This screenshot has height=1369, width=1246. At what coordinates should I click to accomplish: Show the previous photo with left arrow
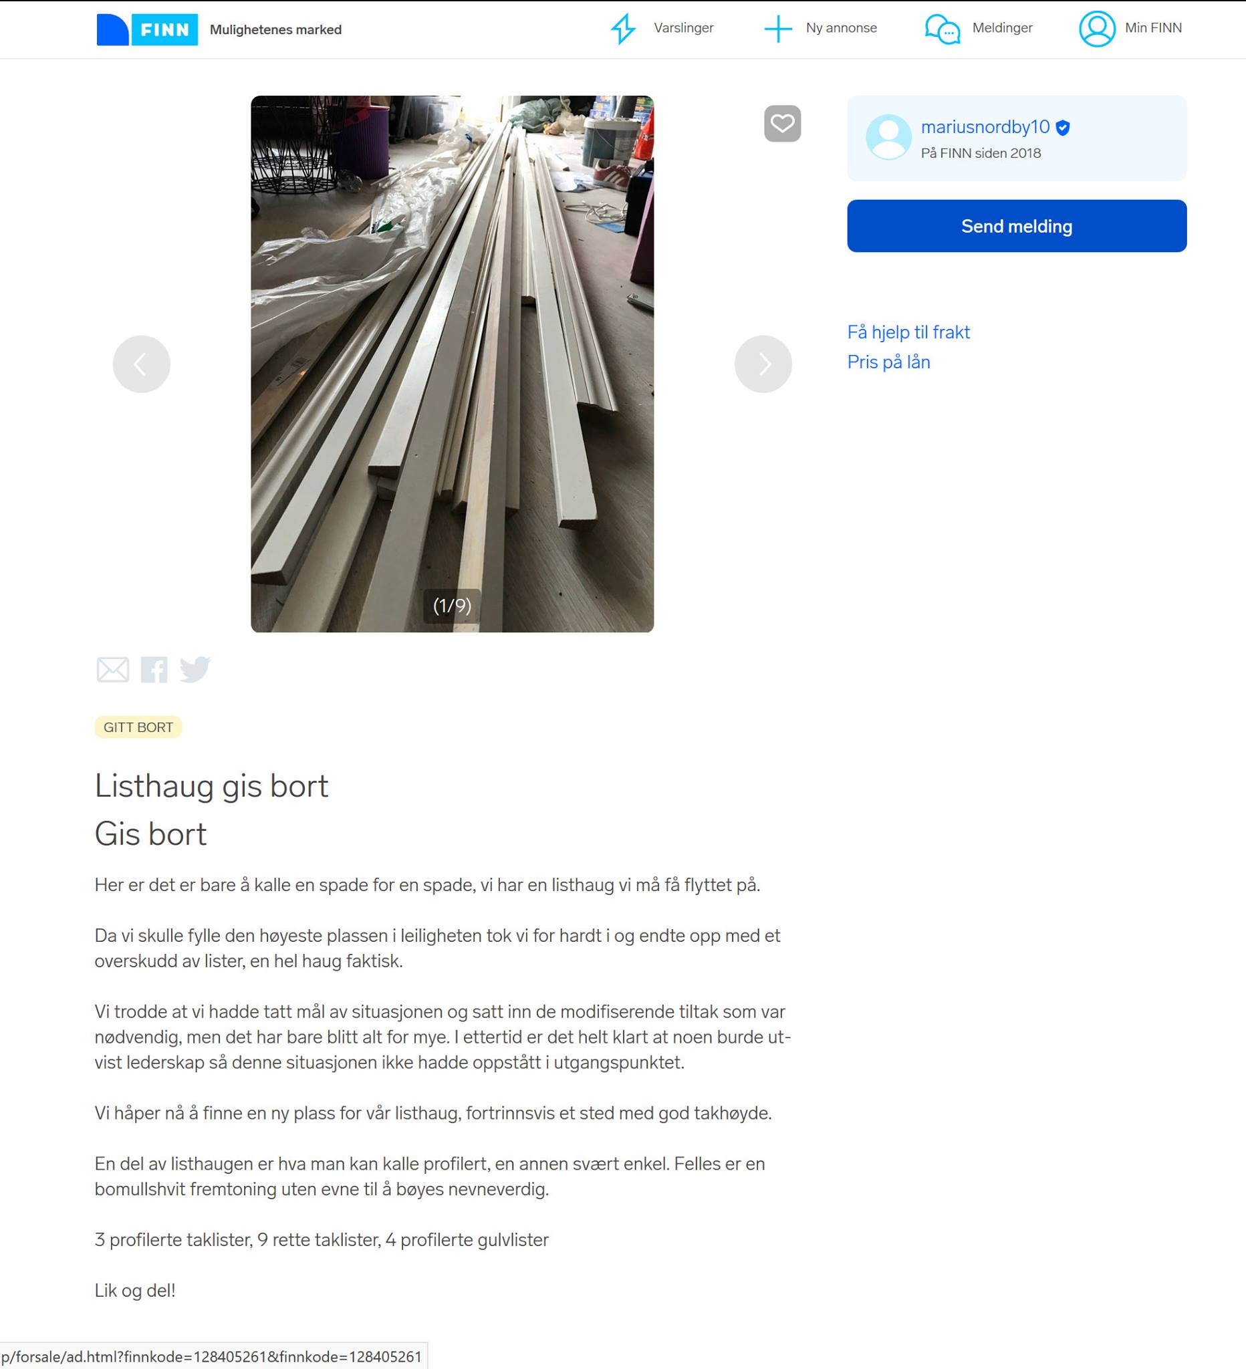(141, 364)
